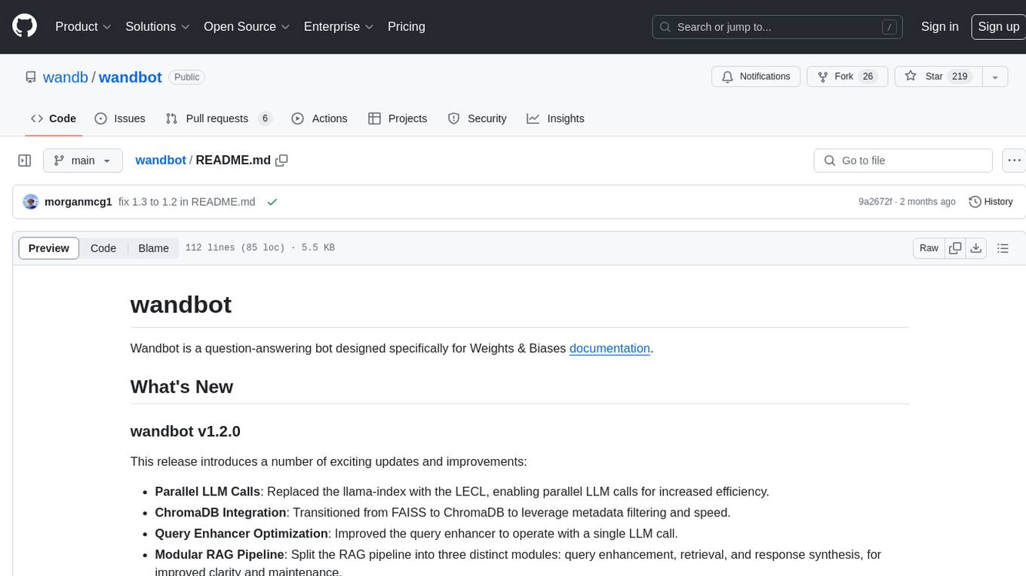
Task: Open morganmcg1's avatar
Action: coord(31,202)
